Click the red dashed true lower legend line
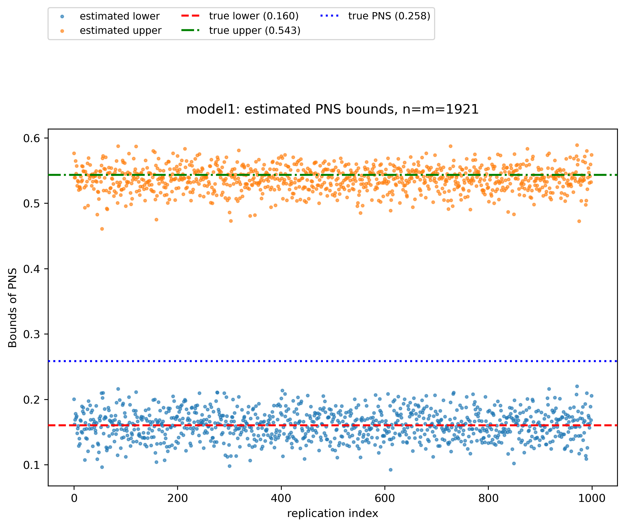Screen dimensions: 625x527 click(x=190, y=16)
